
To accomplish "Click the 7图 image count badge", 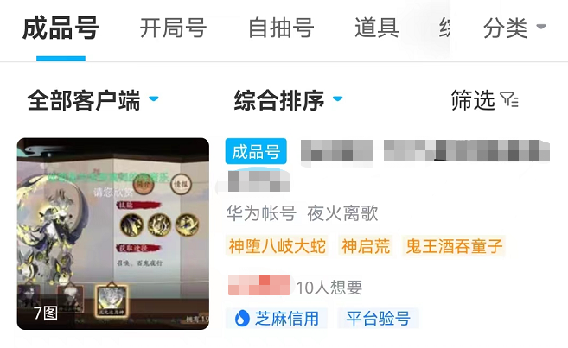I will pos(46,313).
